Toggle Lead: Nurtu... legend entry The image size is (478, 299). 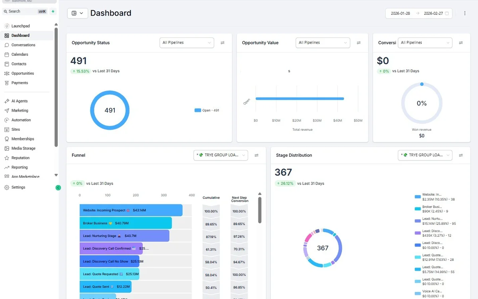tap(435, 221)
